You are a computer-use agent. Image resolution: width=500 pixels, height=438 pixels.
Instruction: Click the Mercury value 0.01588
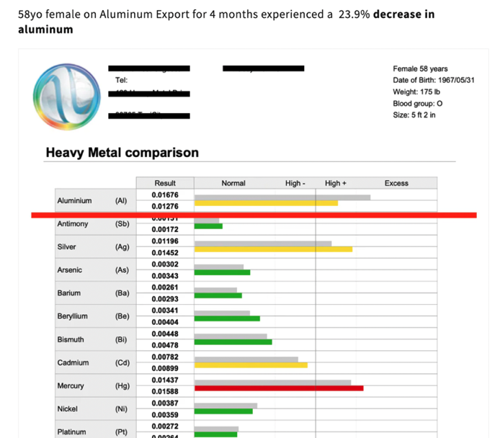point(164,391)
